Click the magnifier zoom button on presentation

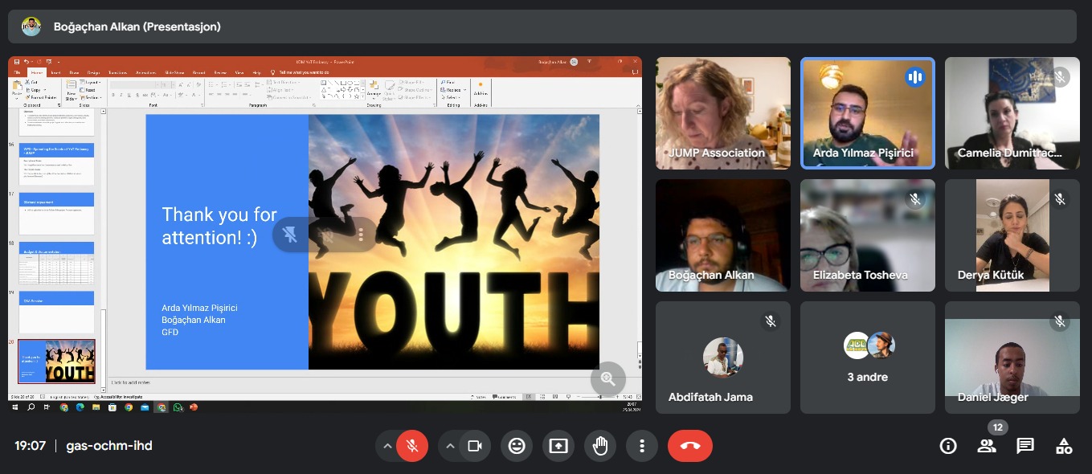point(608,378)
